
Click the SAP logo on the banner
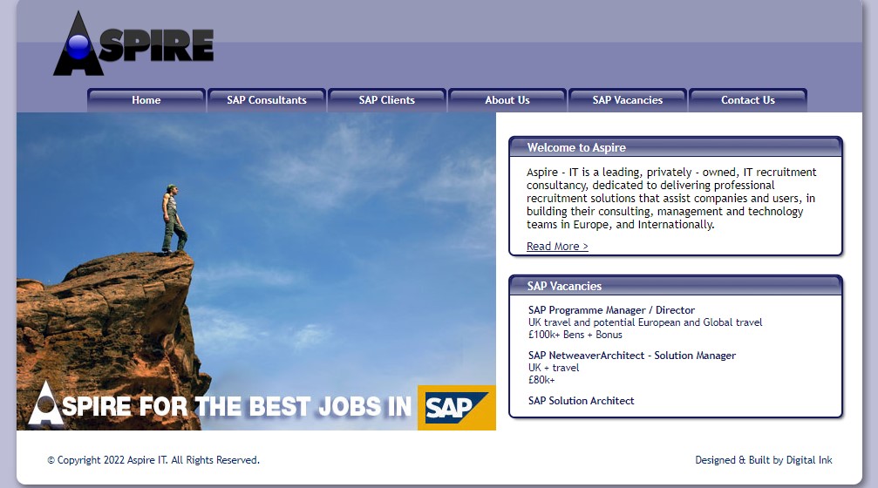pyautogui.click(x=456, y=408)
